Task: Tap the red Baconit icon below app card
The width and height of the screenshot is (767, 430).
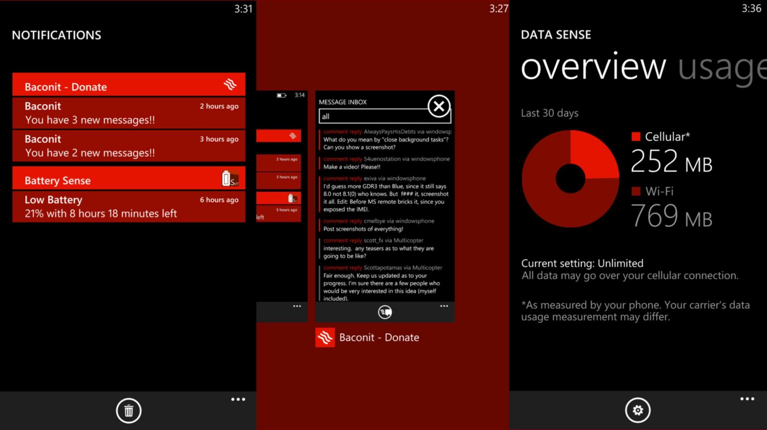Action: point(325,338)
